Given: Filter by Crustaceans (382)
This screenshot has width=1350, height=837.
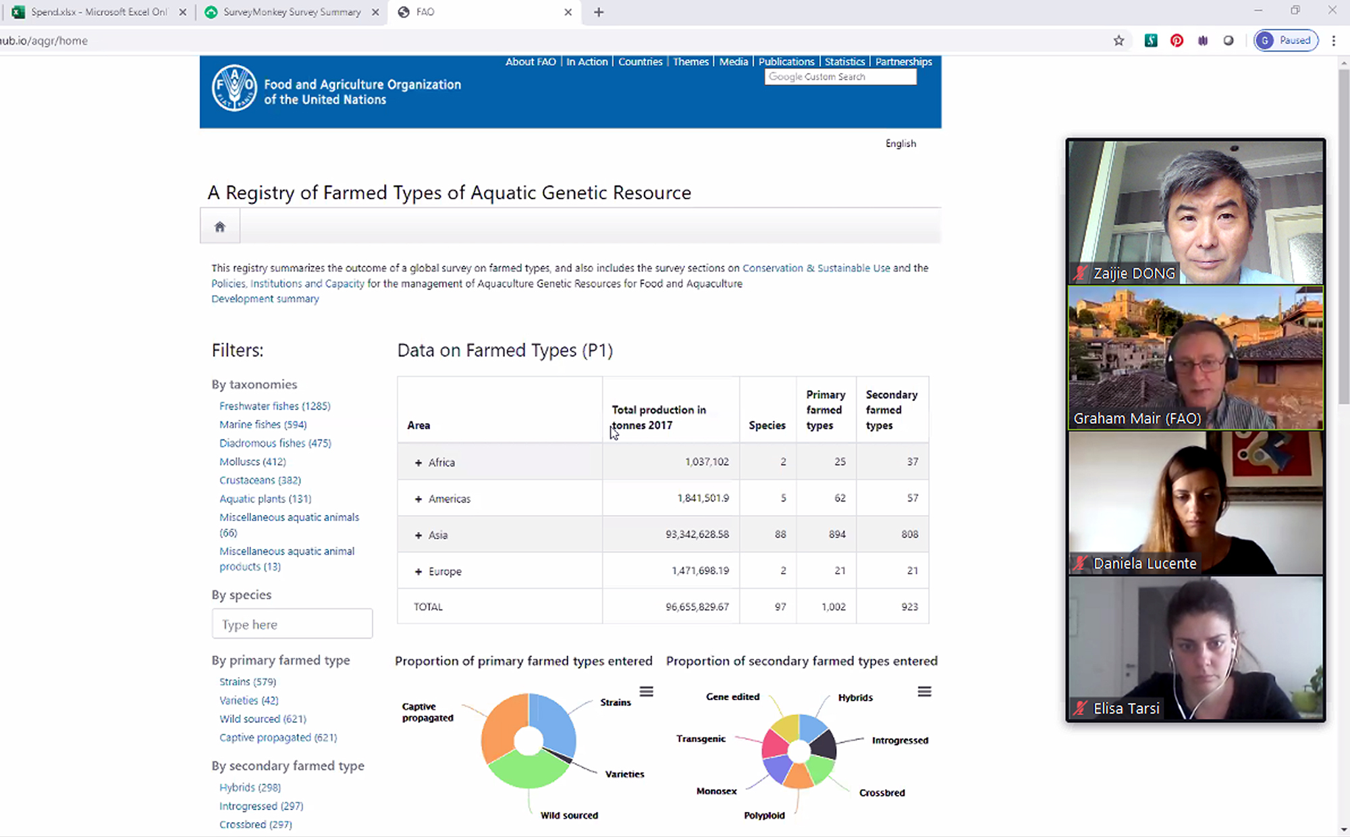Looking at the screenshot, I should (x=260, y=480).
